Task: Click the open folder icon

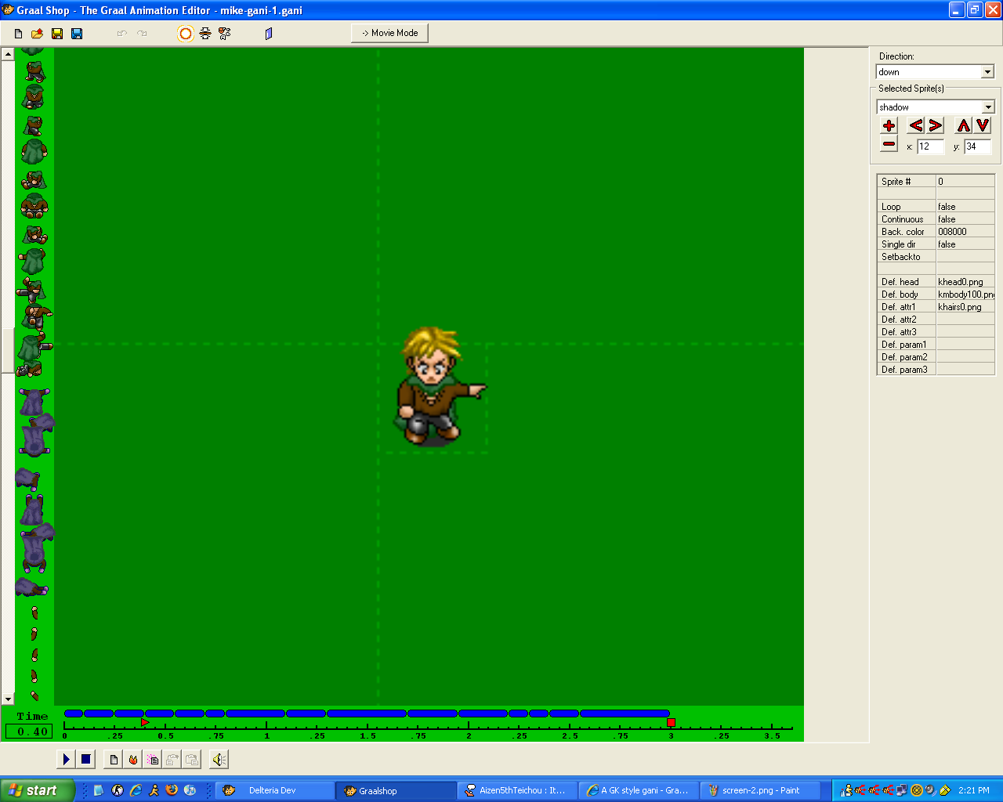Action: pyautogui.click(x=37, y=34)
